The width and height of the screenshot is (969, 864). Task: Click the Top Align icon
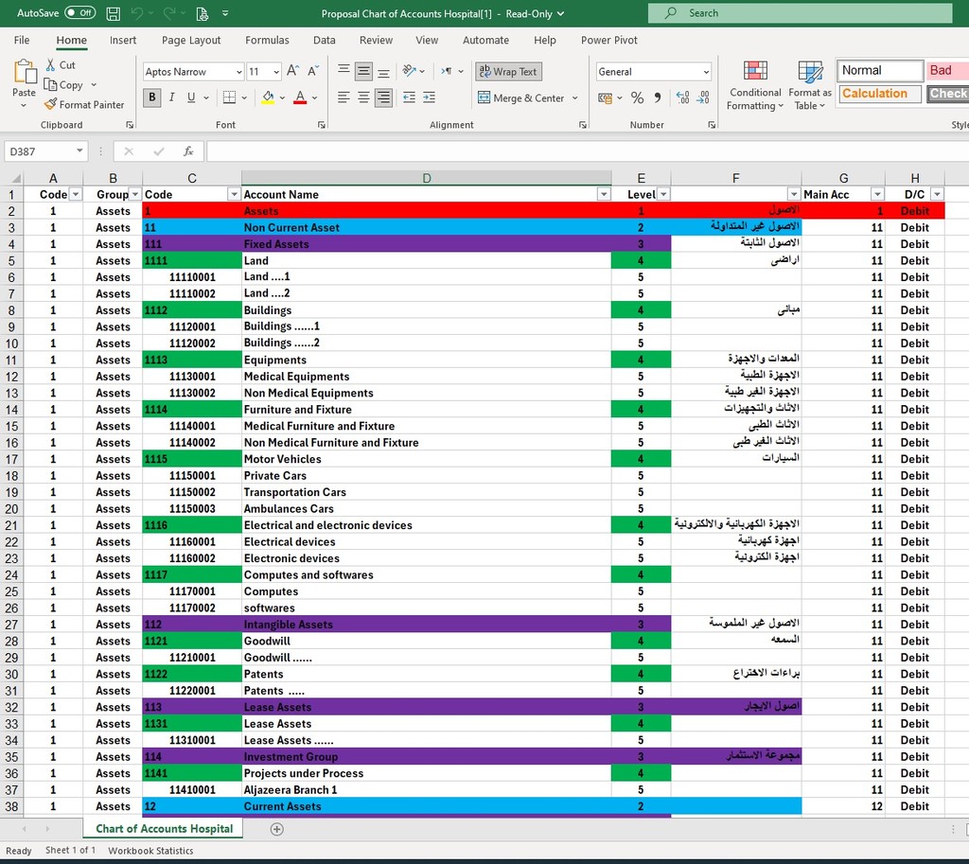click(x=344, y=71)
